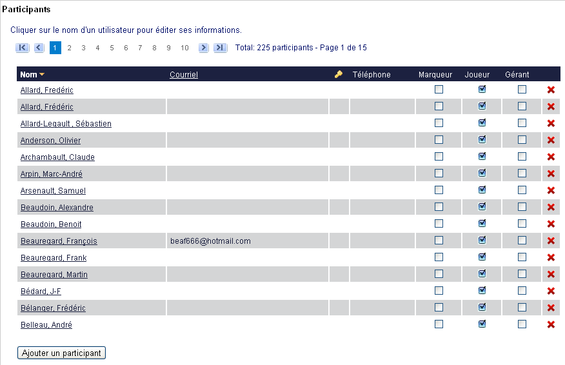565x365 pixels.
Task: Open Beaudoin, Alexandre participant link
Action: coord(57,208)
